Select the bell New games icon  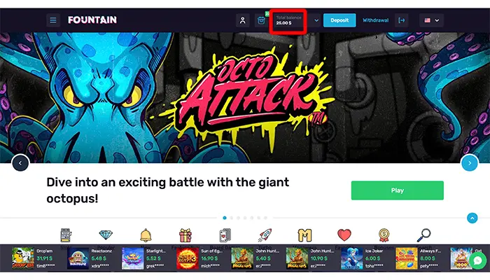click(146, 235)
